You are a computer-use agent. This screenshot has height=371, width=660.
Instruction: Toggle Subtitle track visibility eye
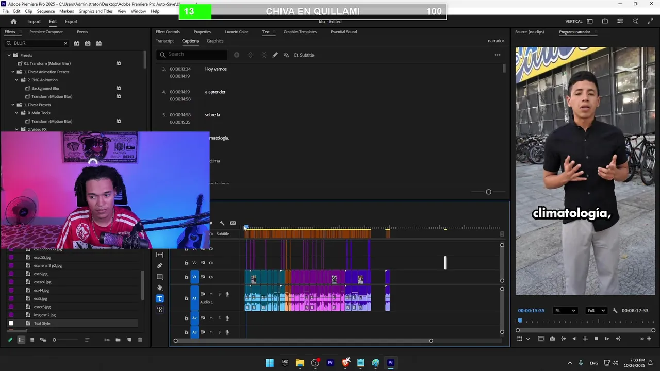[211, 234]
